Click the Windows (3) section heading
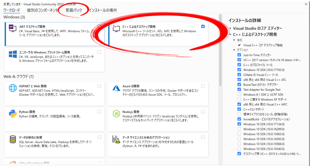The image size is (310, 166). click(x=14, y=17)
